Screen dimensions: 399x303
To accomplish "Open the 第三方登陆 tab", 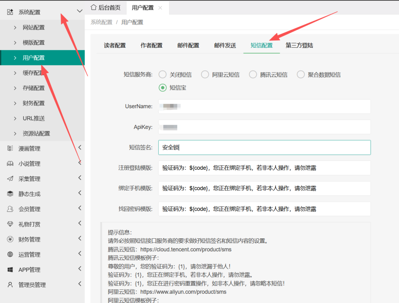I will [299, 46].
